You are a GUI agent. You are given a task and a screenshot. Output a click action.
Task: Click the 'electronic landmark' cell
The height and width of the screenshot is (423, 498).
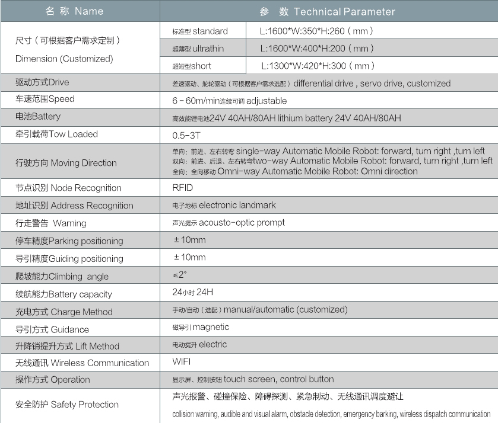224,206
